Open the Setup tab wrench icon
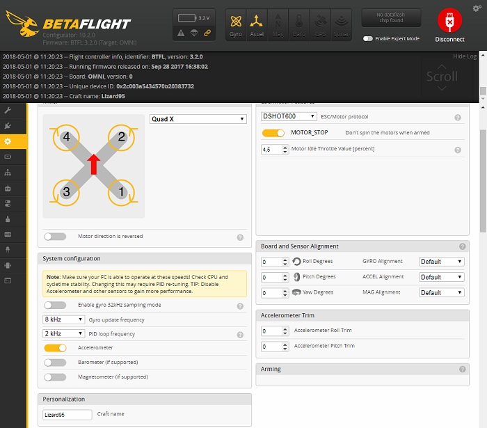487x428 pixels. pos(8,110)
